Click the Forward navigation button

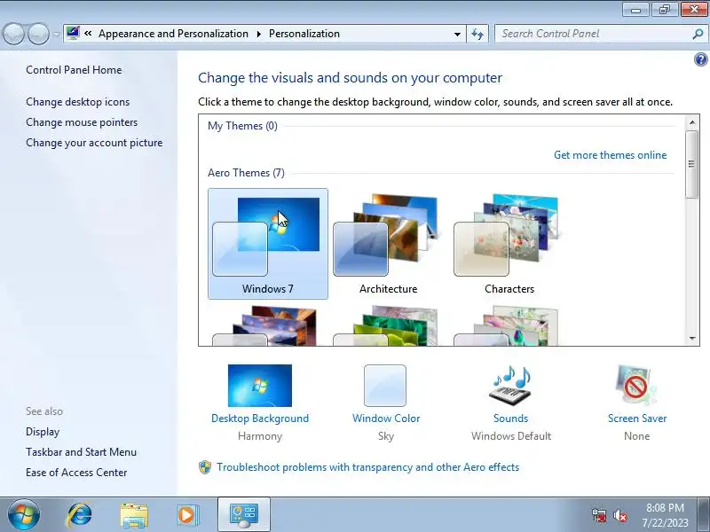(x=38, y=34)
